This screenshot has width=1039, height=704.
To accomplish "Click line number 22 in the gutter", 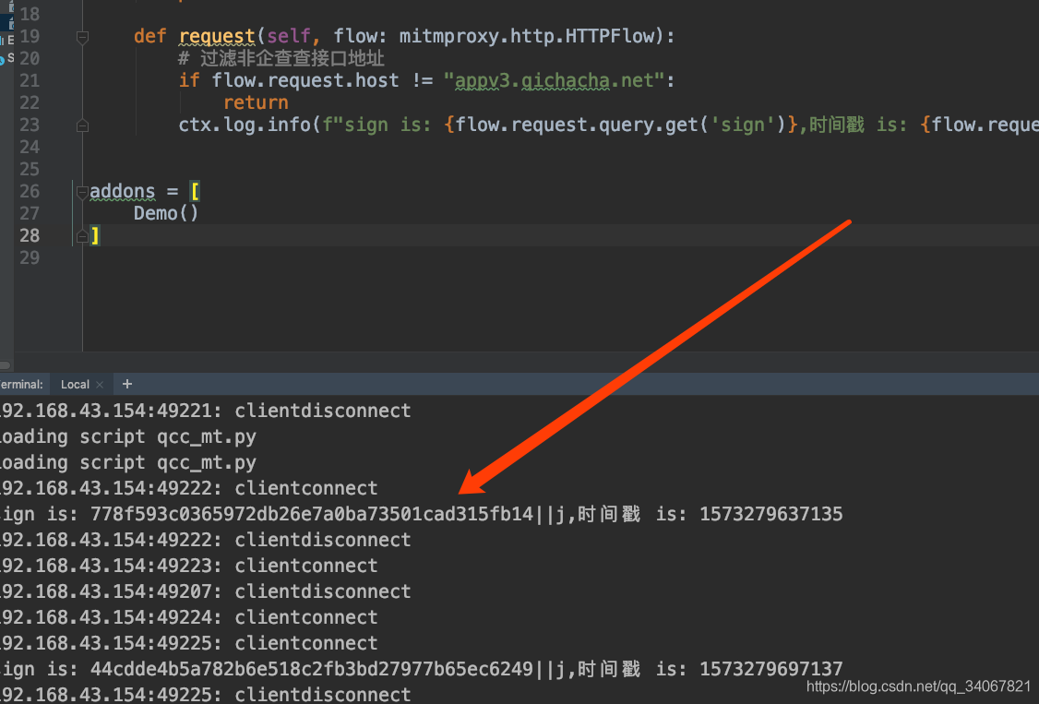I will [30, 103].
